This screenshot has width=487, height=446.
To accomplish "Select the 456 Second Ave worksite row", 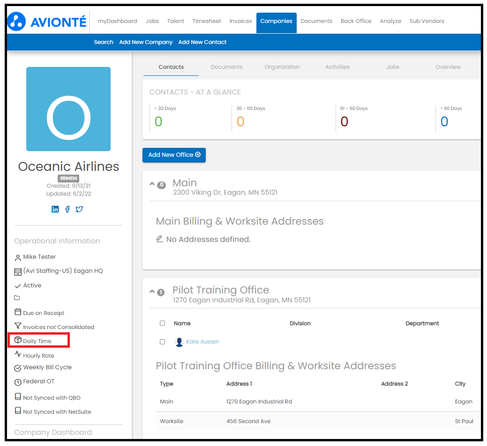I will (318, 421).
